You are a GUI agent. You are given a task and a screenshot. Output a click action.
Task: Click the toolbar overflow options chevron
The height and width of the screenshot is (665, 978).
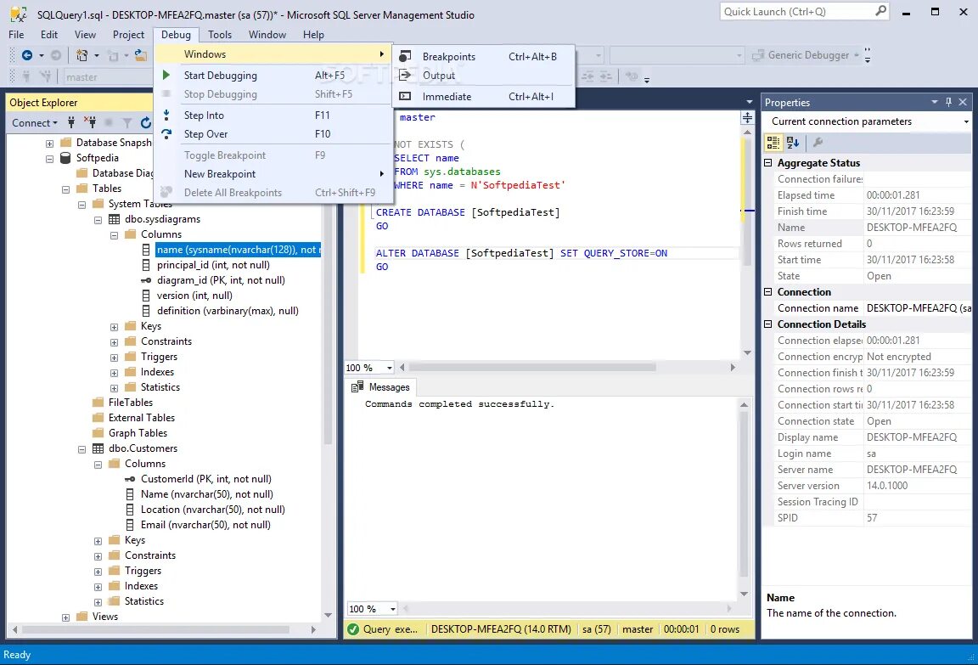click(x=867, y=55)
